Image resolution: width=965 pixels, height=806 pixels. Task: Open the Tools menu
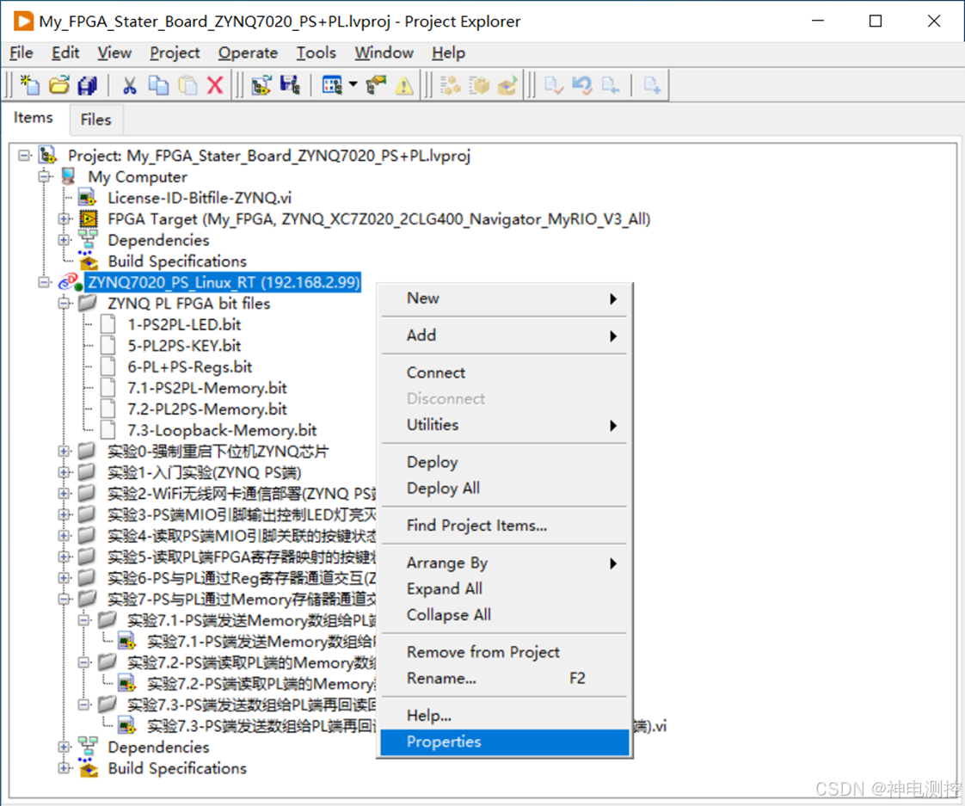[x=316, y=53]
